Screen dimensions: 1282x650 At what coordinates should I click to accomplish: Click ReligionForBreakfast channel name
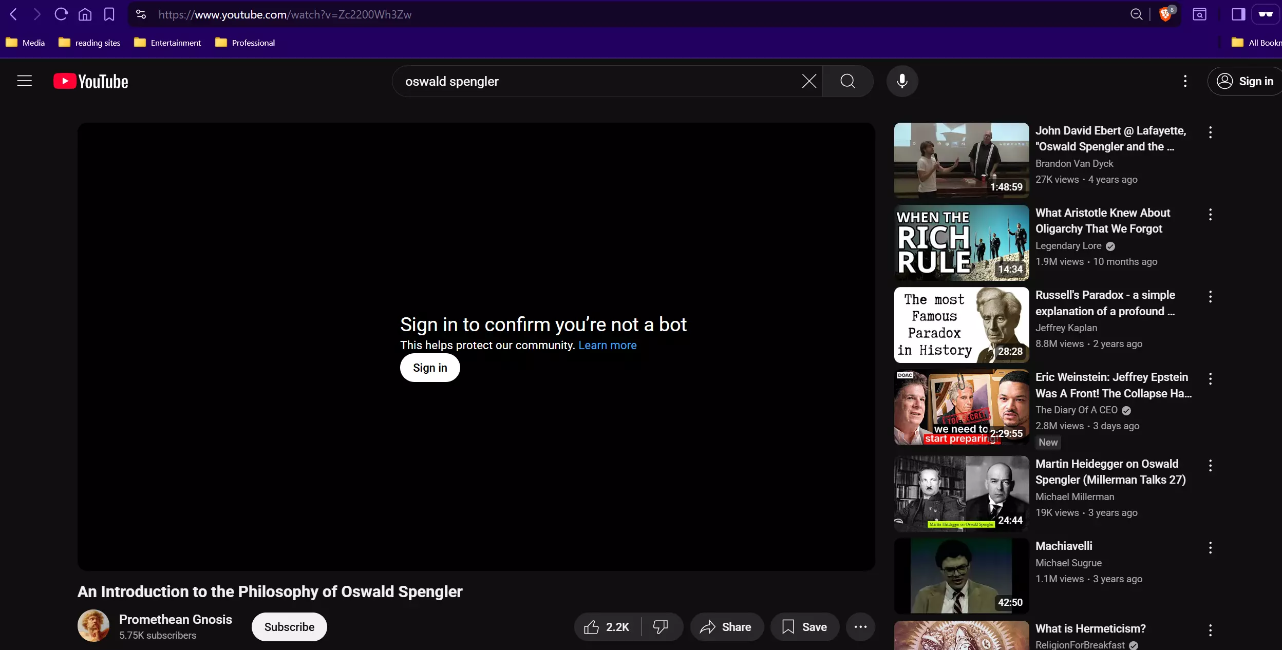(1080, 644)
